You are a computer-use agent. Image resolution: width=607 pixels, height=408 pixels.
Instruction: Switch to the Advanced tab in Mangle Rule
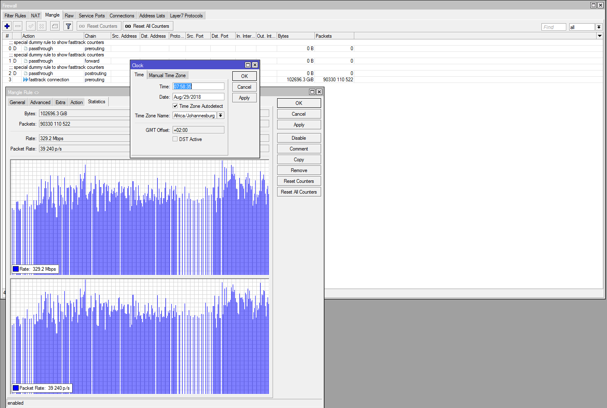click(40, 102)
